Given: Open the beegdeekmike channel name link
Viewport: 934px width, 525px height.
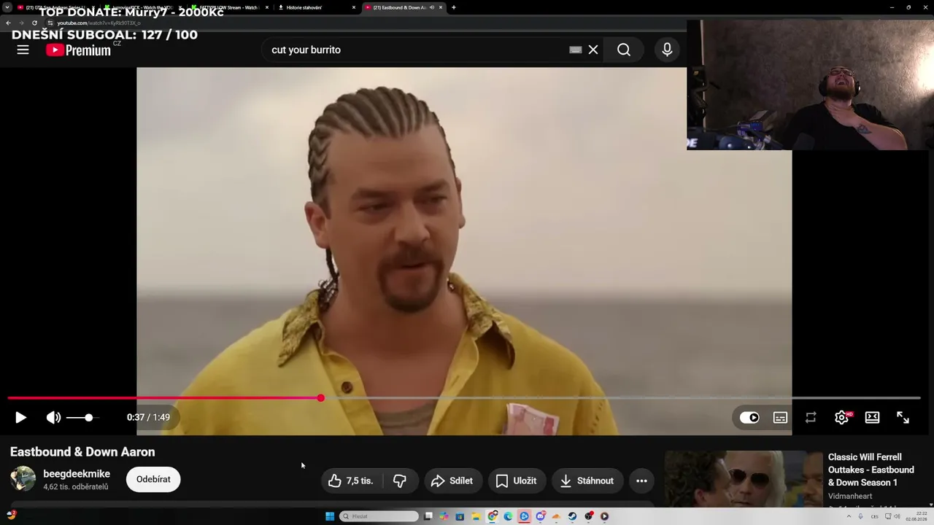Looking at the screenshot, I should (x=77, y=474).
